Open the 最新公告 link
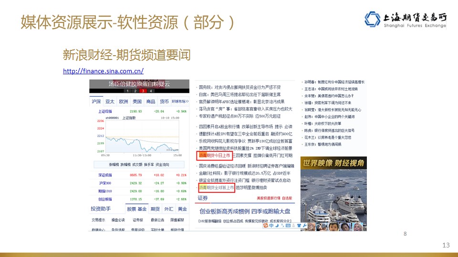 point(157,220)
